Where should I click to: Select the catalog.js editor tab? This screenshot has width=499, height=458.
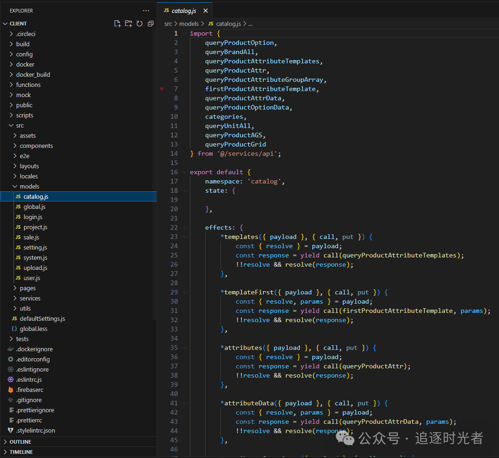pos(183,11)
